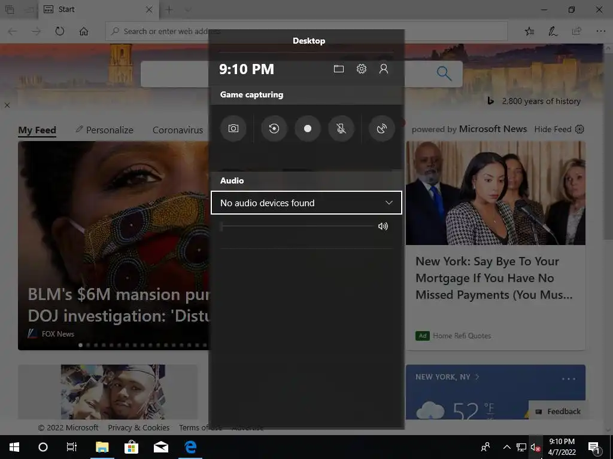613x459 pixels.
Task: Mute using the Game bar speaker icon
Action: (383, 226)
